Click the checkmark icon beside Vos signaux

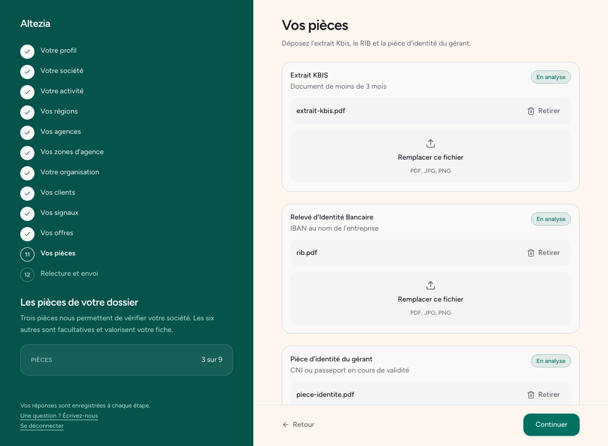[x=27, y=214]
